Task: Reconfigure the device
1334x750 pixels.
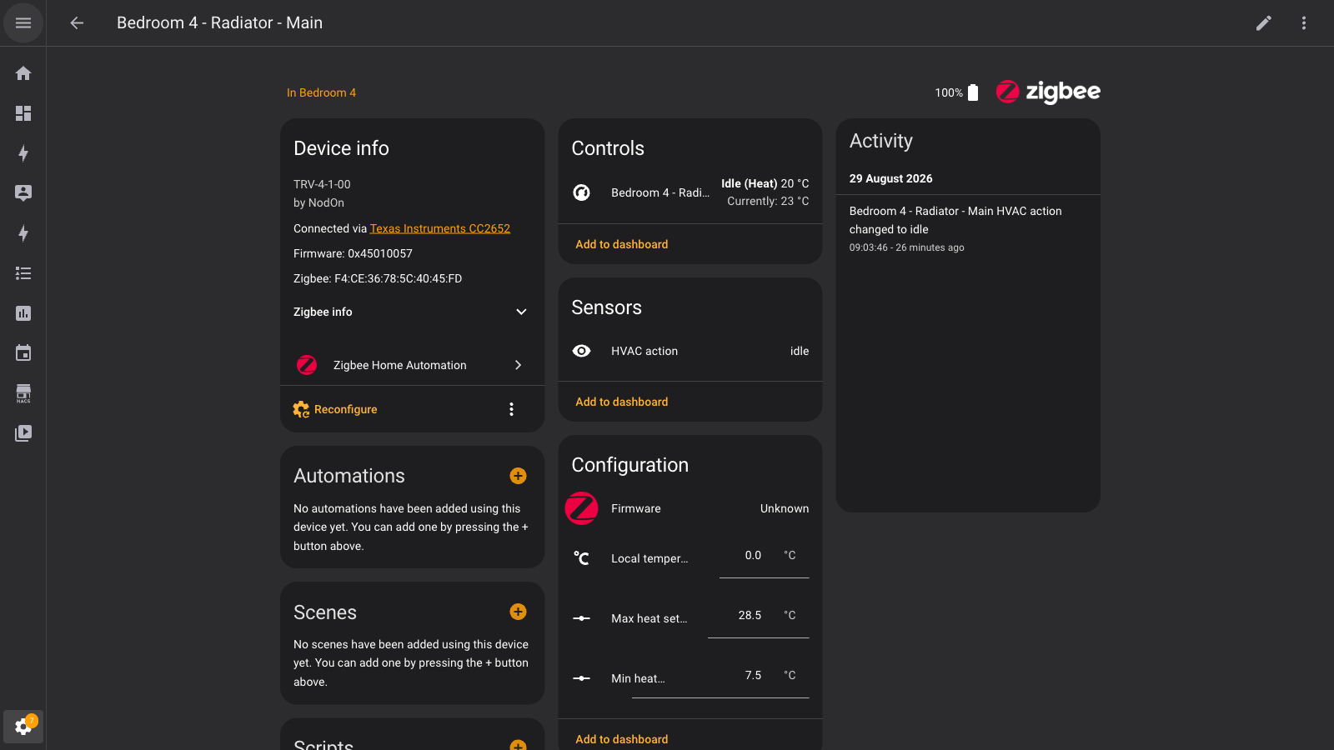Action: pyautogui.click(x=335, y=409)
